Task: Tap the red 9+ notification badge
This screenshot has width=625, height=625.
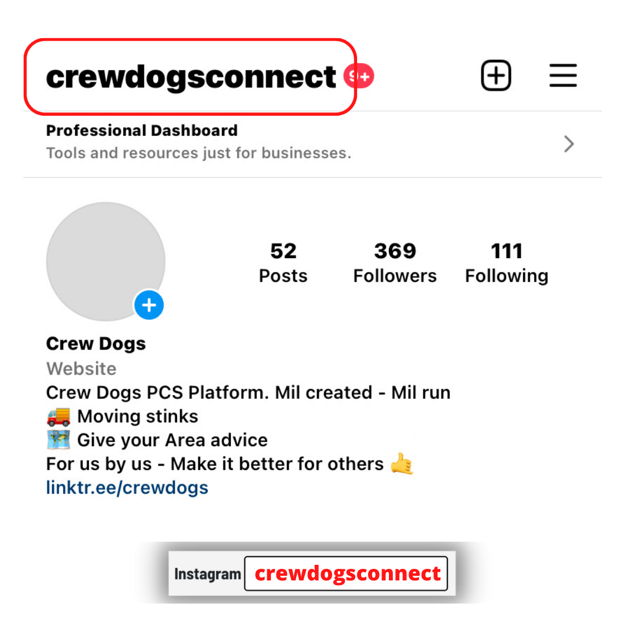Action: (359, 76)
